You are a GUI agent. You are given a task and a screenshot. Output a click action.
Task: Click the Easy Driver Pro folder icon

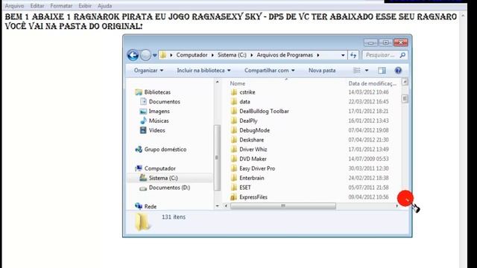[x=233, y=168]
